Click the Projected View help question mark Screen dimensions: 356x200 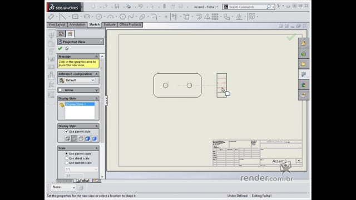[101, 42]
